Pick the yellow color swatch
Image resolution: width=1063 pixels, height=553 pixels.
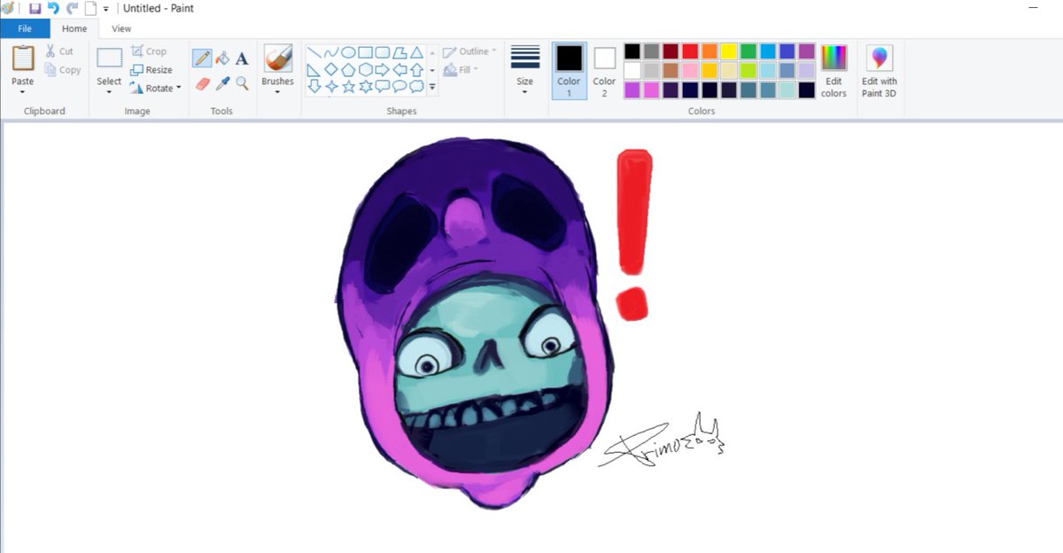(729, 51)
